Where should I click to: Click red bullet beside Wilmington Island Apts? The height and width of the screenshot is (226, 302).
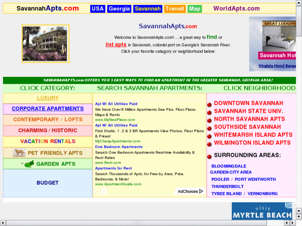(209, 144)
